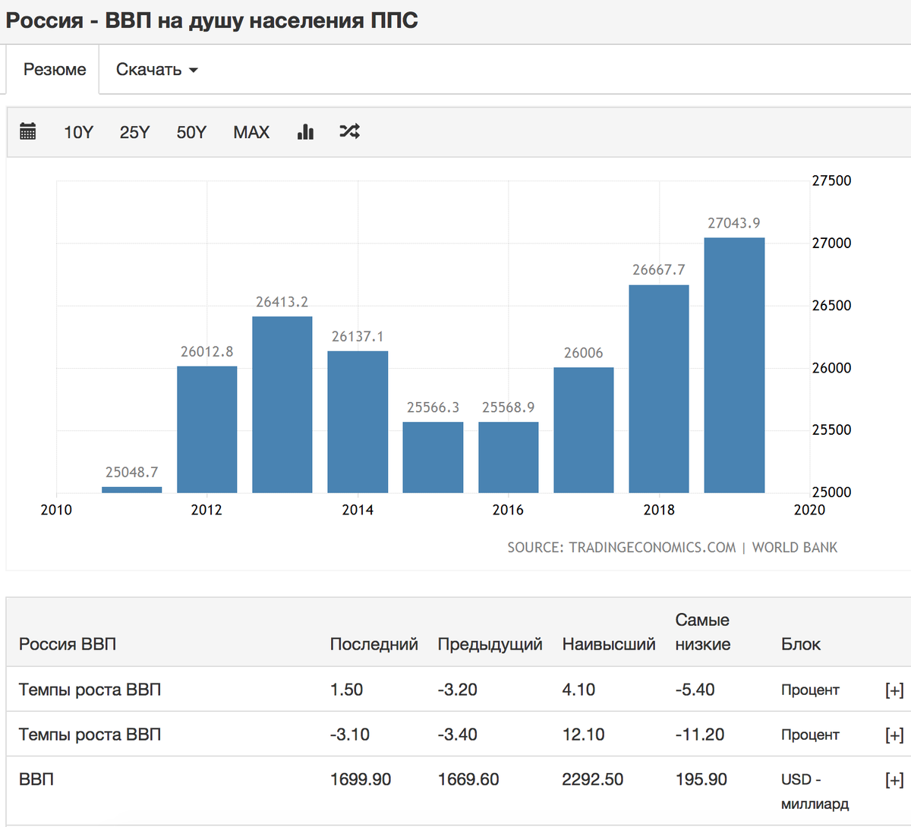Select the 25Y time range
This screenshot has width=911, height=827.
click(134, 132)
